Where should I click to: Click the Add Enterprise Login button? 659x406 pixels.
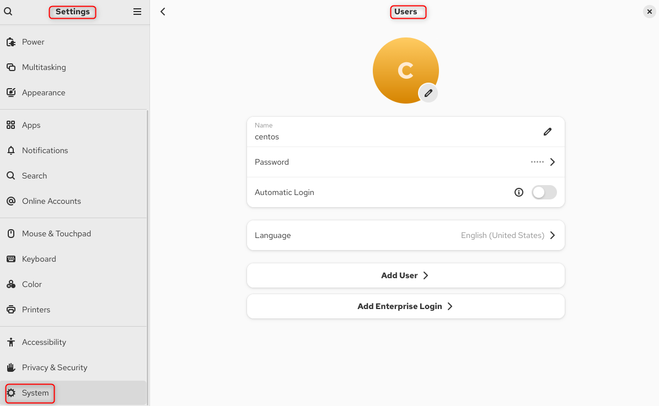[x=405, y=306]
